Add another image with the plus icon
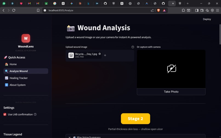Screen dimensions: 221x138 [105, 55]
